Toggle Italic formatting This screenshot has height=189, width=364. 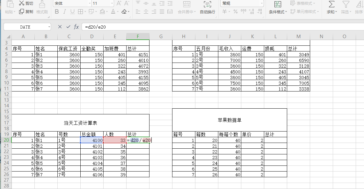pyautogui.click(x=65, y=12)
